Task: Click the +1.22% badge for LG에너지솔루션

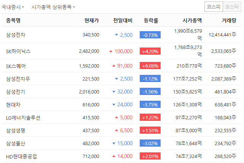Action: [x=150, y=117]
